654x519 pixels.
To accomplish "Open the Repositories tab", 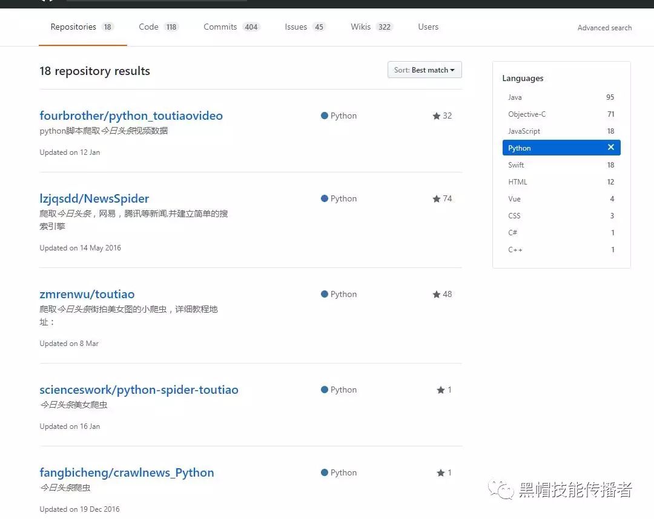I will tap(82, 27).
